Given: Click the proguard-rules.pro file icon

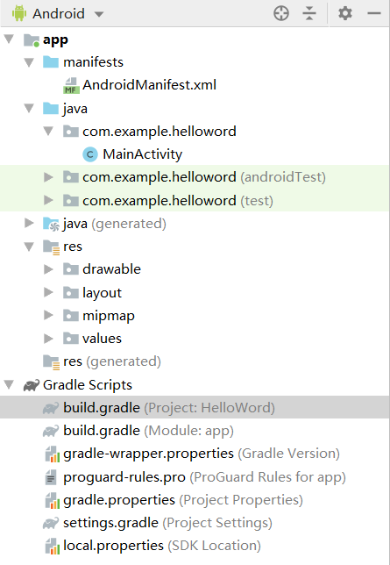Looking at the screenshot, I should [x=51, y=477].
